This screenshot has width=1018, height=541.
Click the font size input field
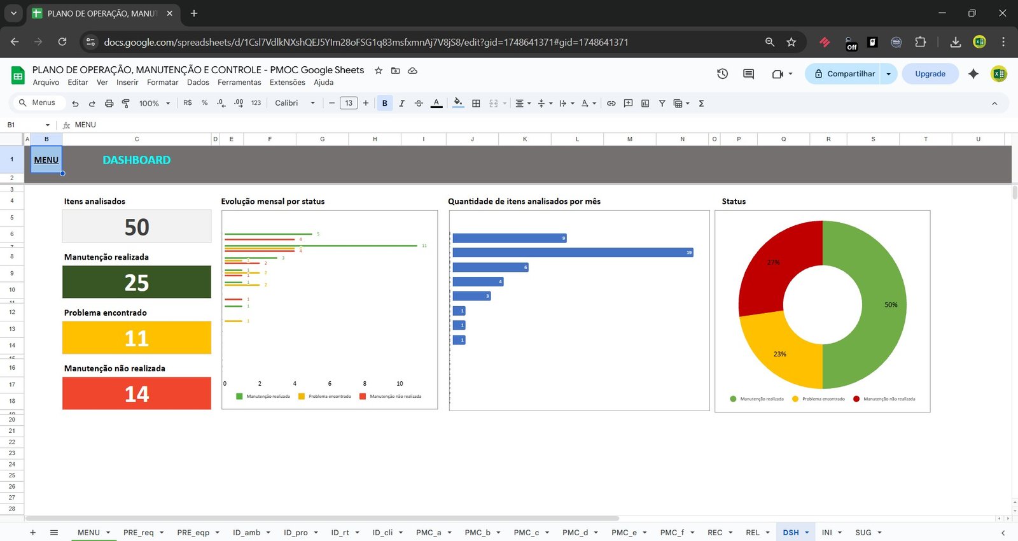coord(349,103)
